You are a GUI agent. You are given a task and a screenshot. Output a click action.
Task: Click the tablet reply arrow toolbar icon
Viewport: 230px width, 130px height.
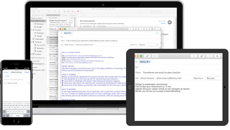click(x=194, y=56)
